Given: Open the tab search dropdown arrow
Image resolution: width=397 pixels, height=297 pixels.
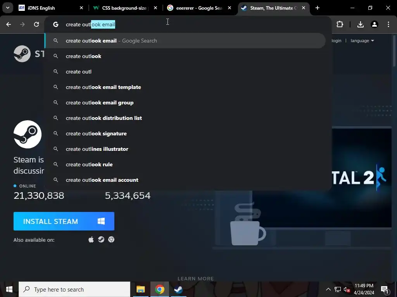Looking at the screenshot, I should (x=8, y=8).
